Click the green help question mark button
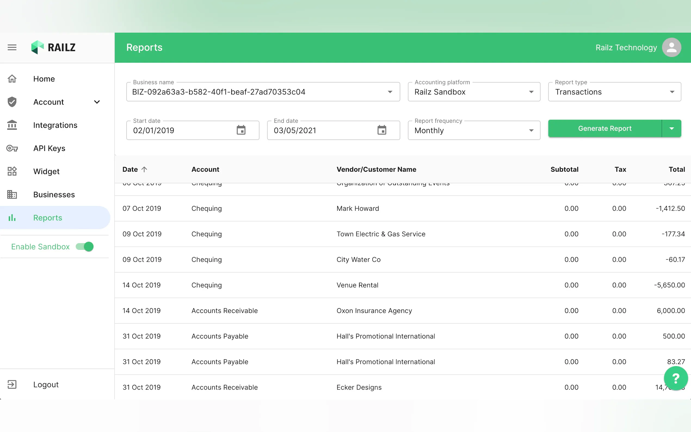The width and height of the screenshot is (691, 432). pos(675,378)
